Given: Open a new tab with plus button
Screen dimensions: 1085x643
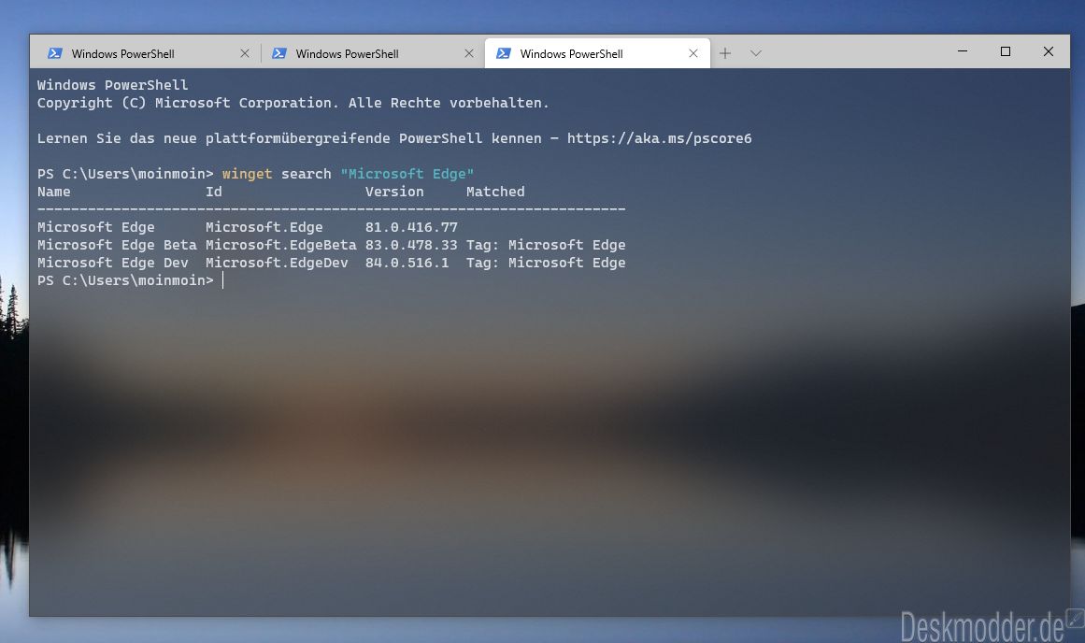Looking at the screenshot, I should pyautogui.click(x=724, y=53).
